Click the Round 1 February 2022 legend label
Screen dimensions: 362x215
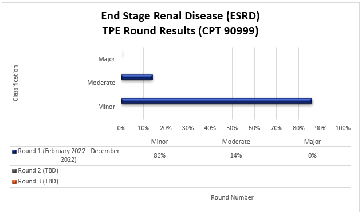coord(69,155)
